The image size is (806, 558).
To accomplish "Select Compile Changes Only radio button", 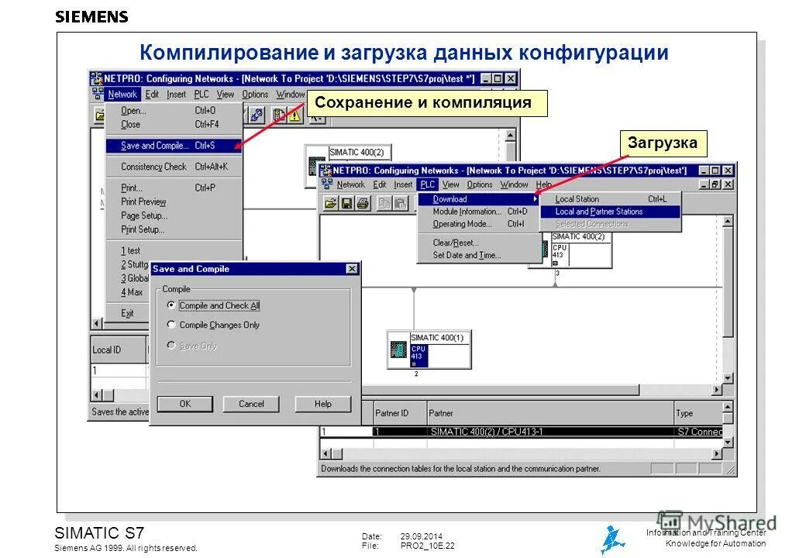I will tap(171, 325).
